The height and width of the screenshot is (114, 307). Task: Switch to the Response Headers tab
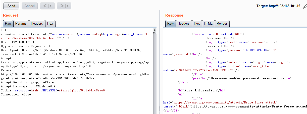click(184, 23)
